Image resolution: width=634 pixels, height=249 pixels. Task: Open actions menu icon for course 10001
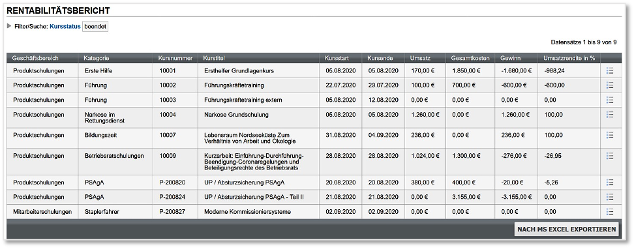coord(610,71)
